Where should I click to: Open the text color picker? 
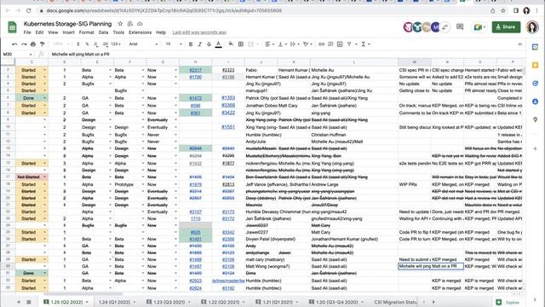pyautogui.click(x=218, y=44)
